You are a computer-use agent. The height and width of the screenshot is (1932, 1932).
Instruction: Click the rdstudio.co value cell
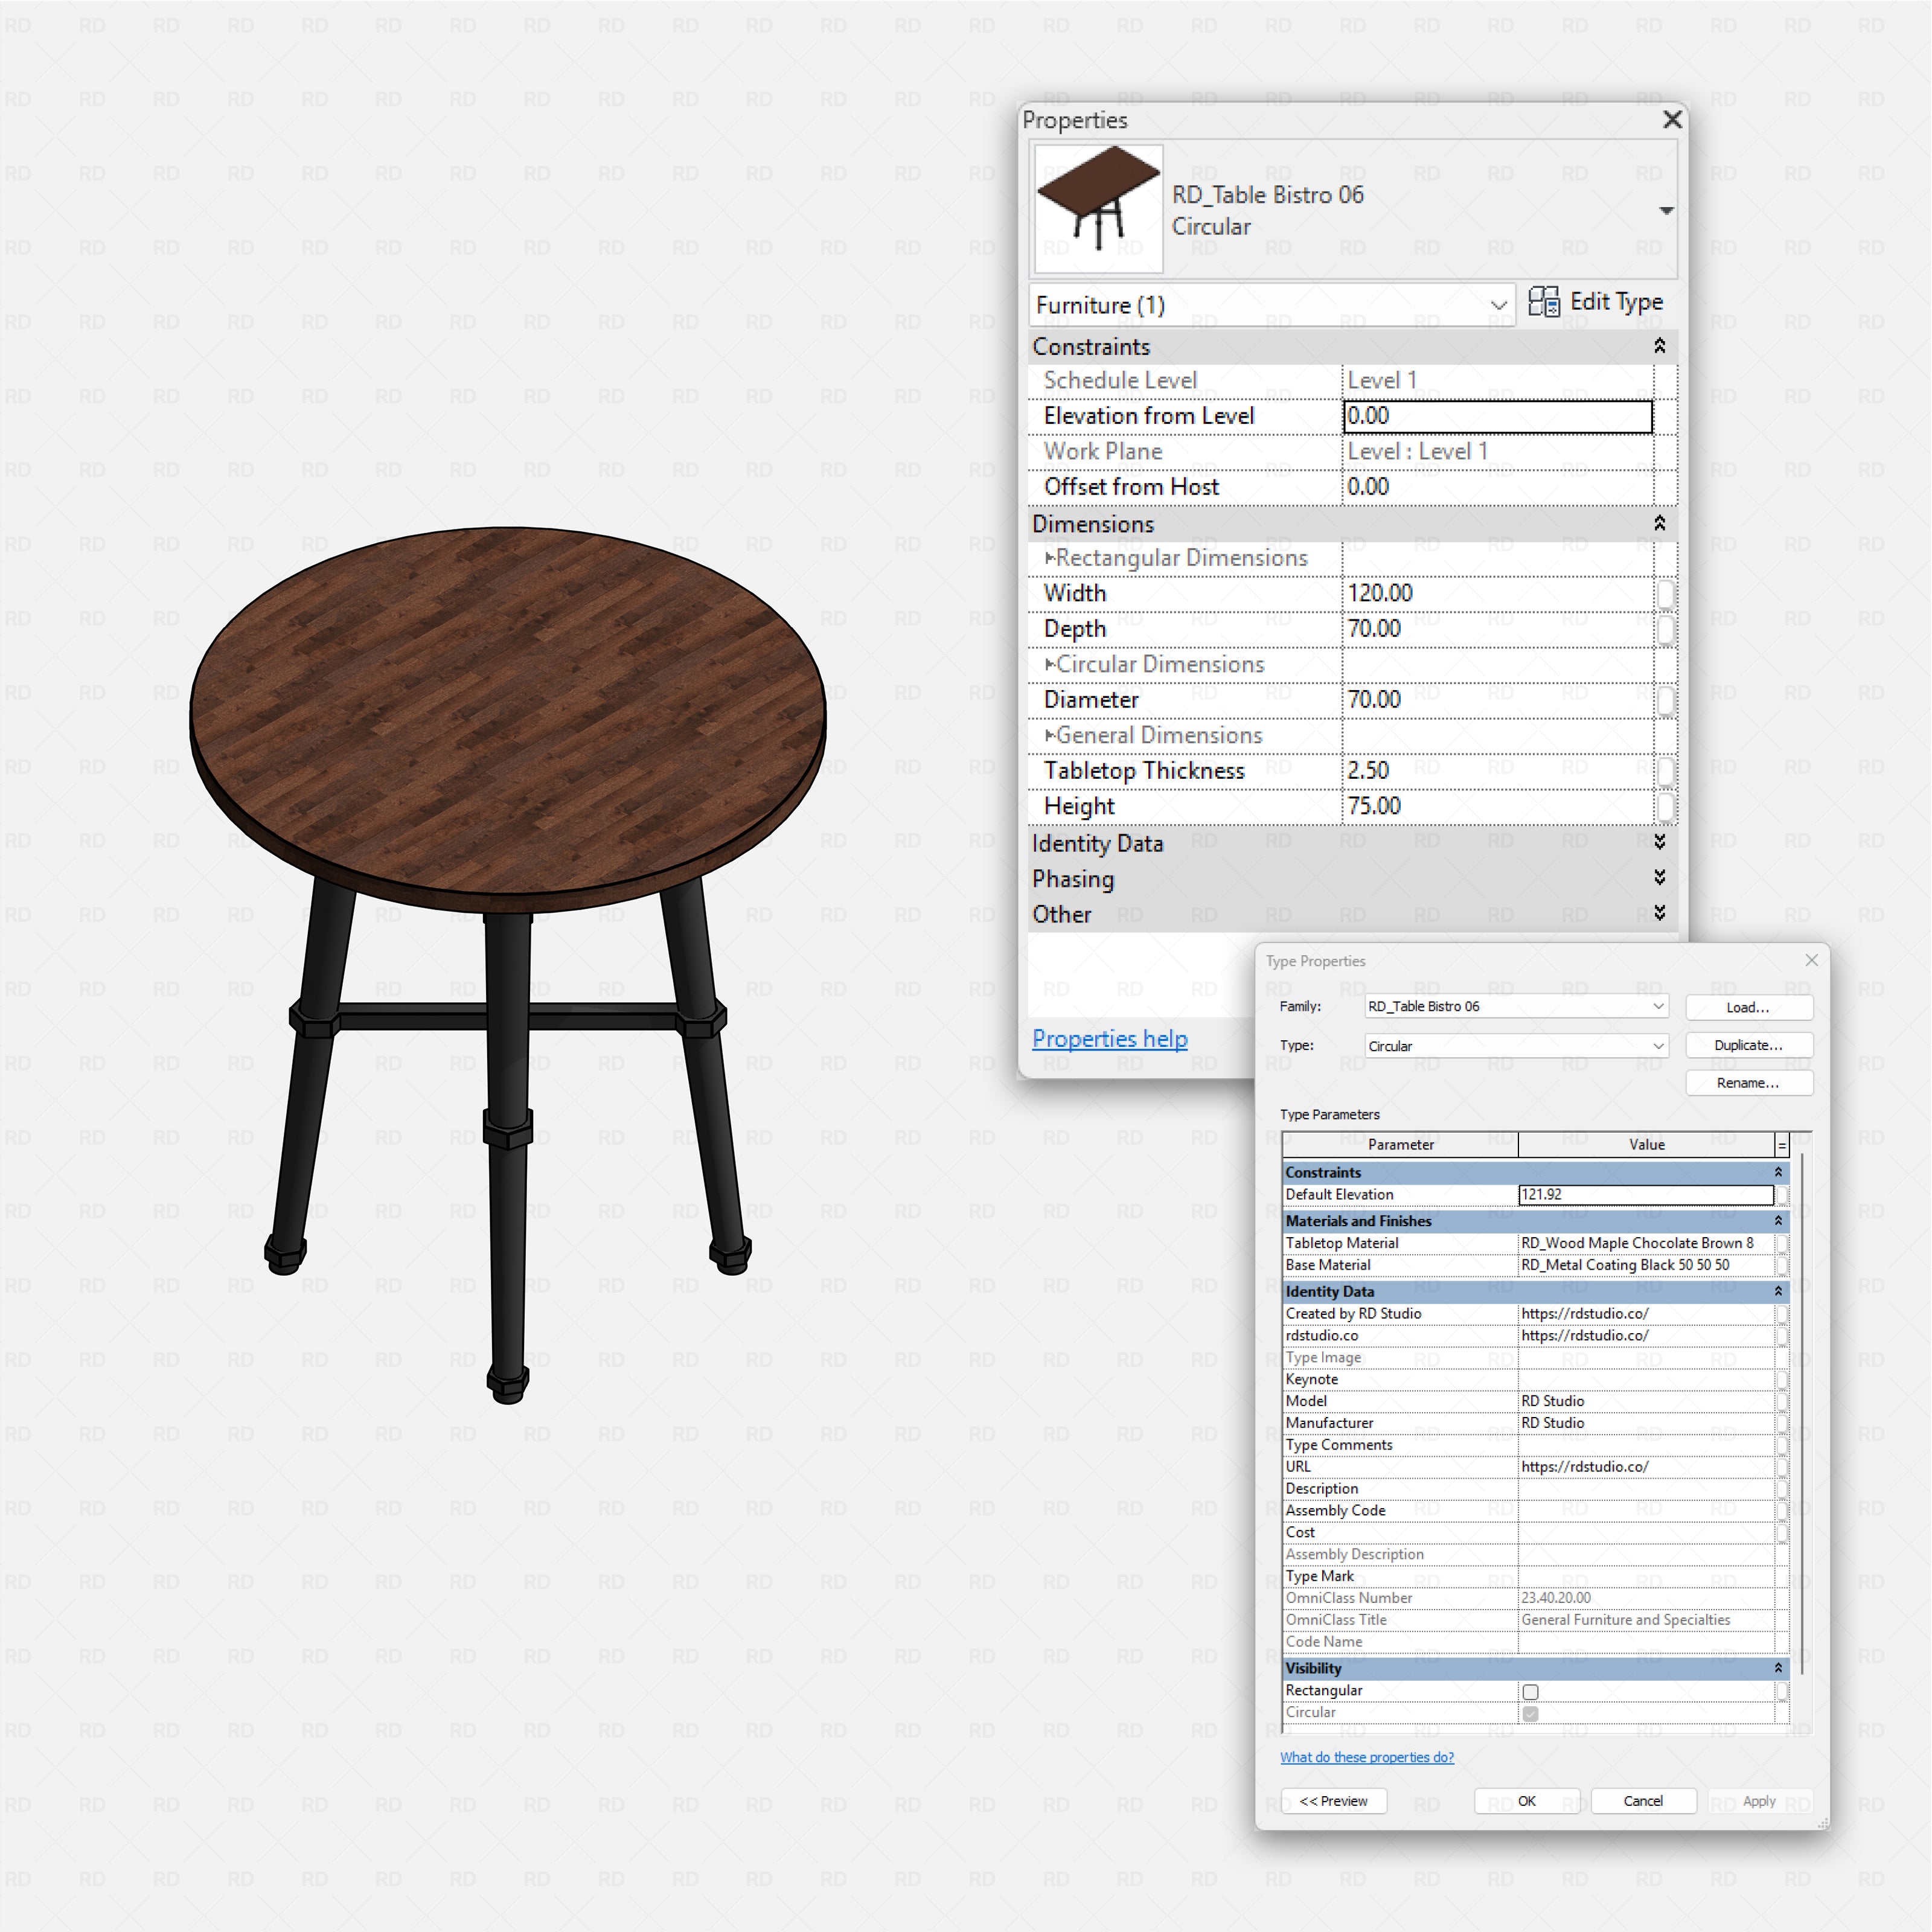point(1646,1336)
